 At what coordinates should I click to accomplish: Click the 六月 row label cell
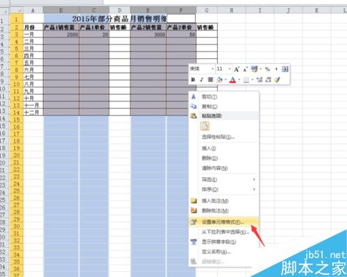(33, 70)
